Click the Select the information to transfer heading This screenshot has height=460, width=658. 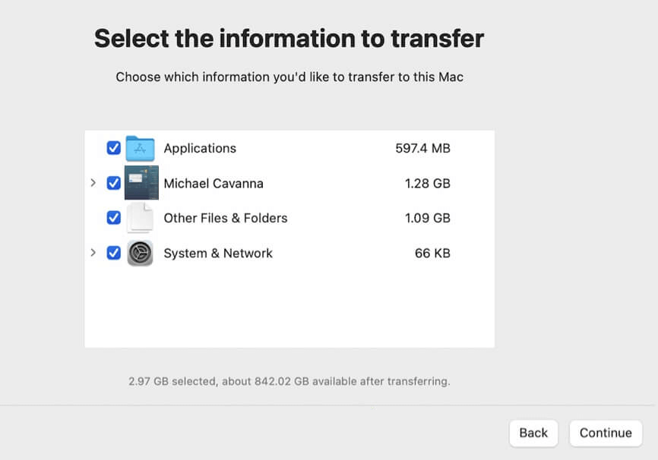(x=289, y=39)
